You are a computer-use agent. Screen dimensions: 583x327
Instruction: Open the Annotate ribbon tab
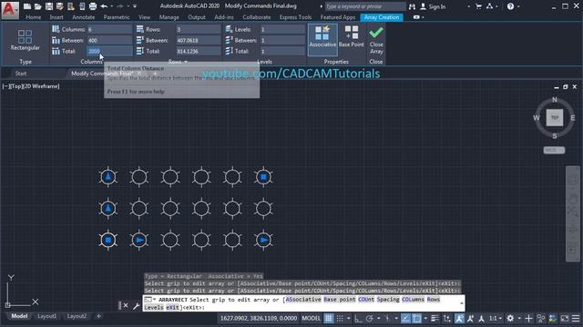point(83,17)
